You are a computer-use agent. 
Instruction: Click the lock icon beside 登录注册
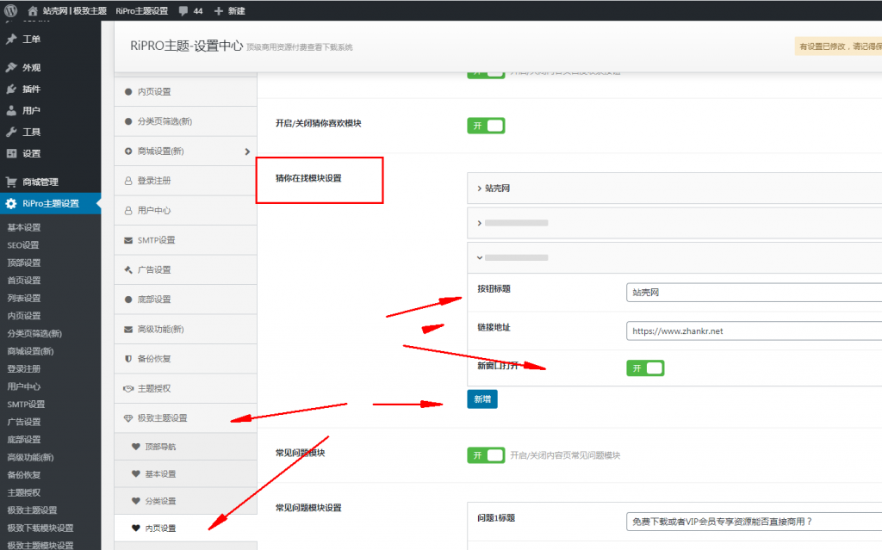[128, 181]
